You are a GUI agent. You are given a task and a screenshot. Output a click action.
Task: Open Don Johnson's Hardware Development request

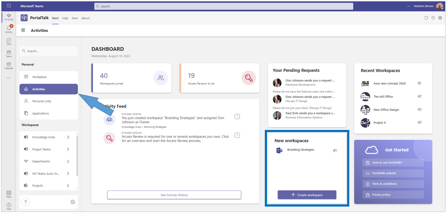304,83
